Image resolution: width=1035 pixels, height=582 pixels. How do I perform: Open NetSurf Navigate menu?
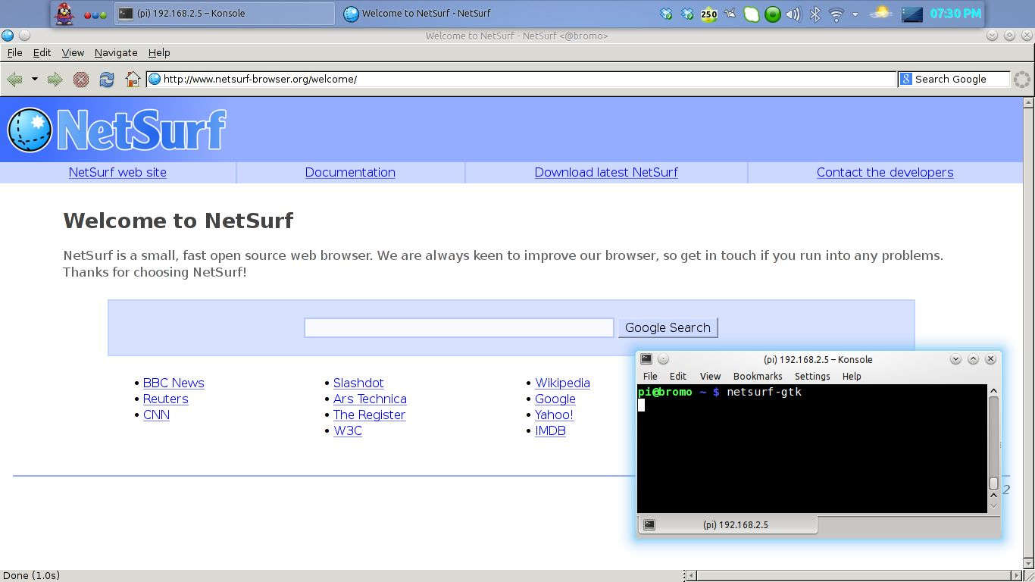pos(116,52)
